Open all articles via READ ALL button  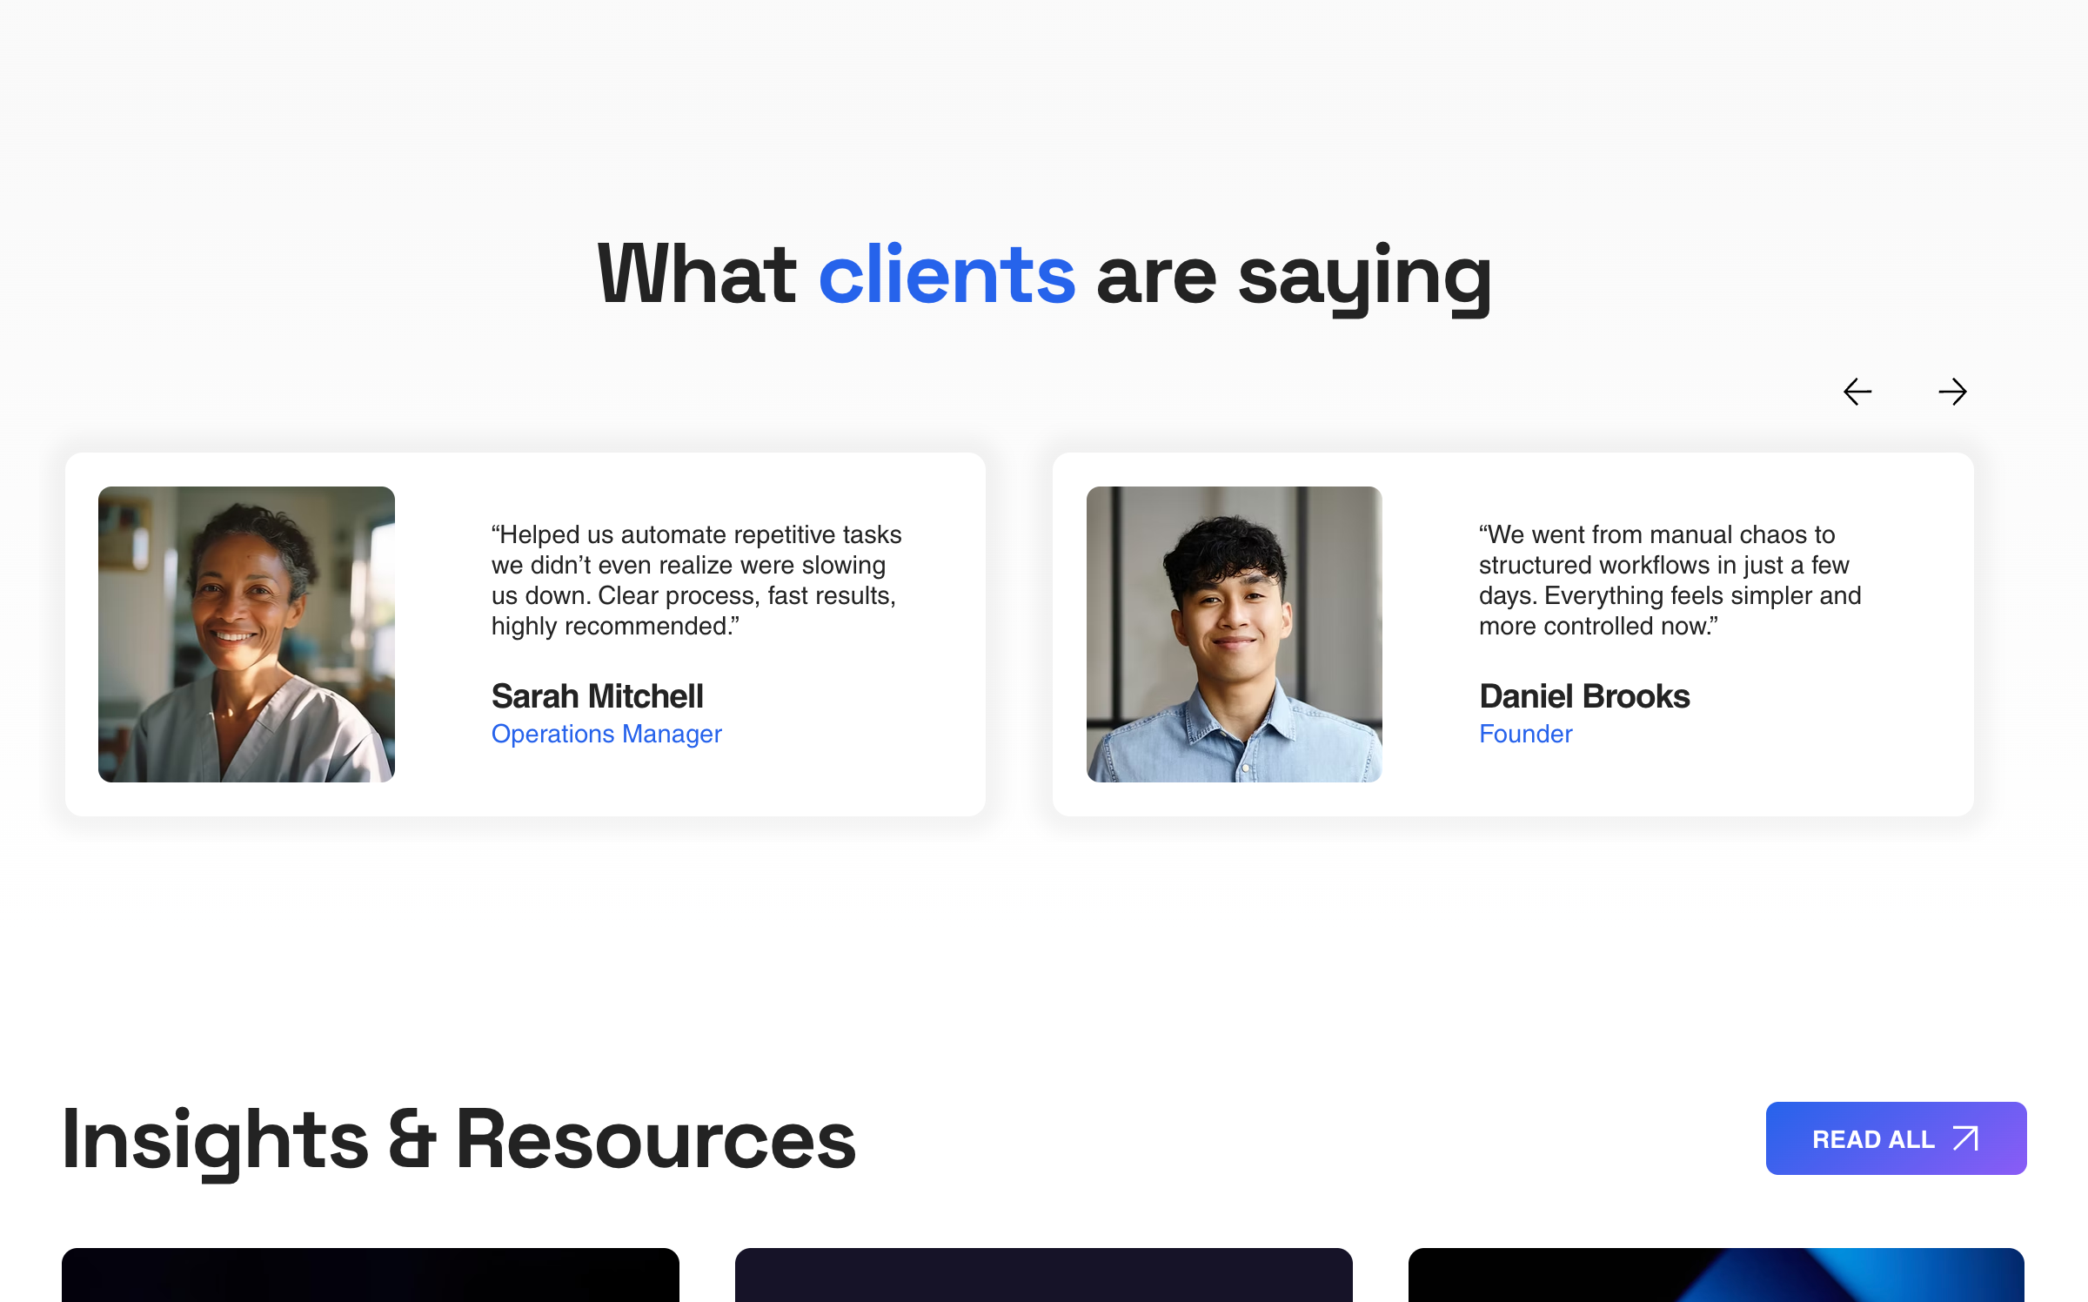1896,1138
